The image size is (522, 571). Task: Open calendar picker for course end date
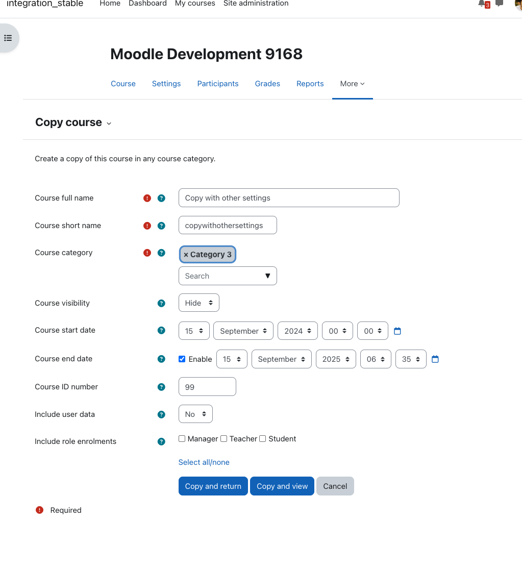coord(435,359)
